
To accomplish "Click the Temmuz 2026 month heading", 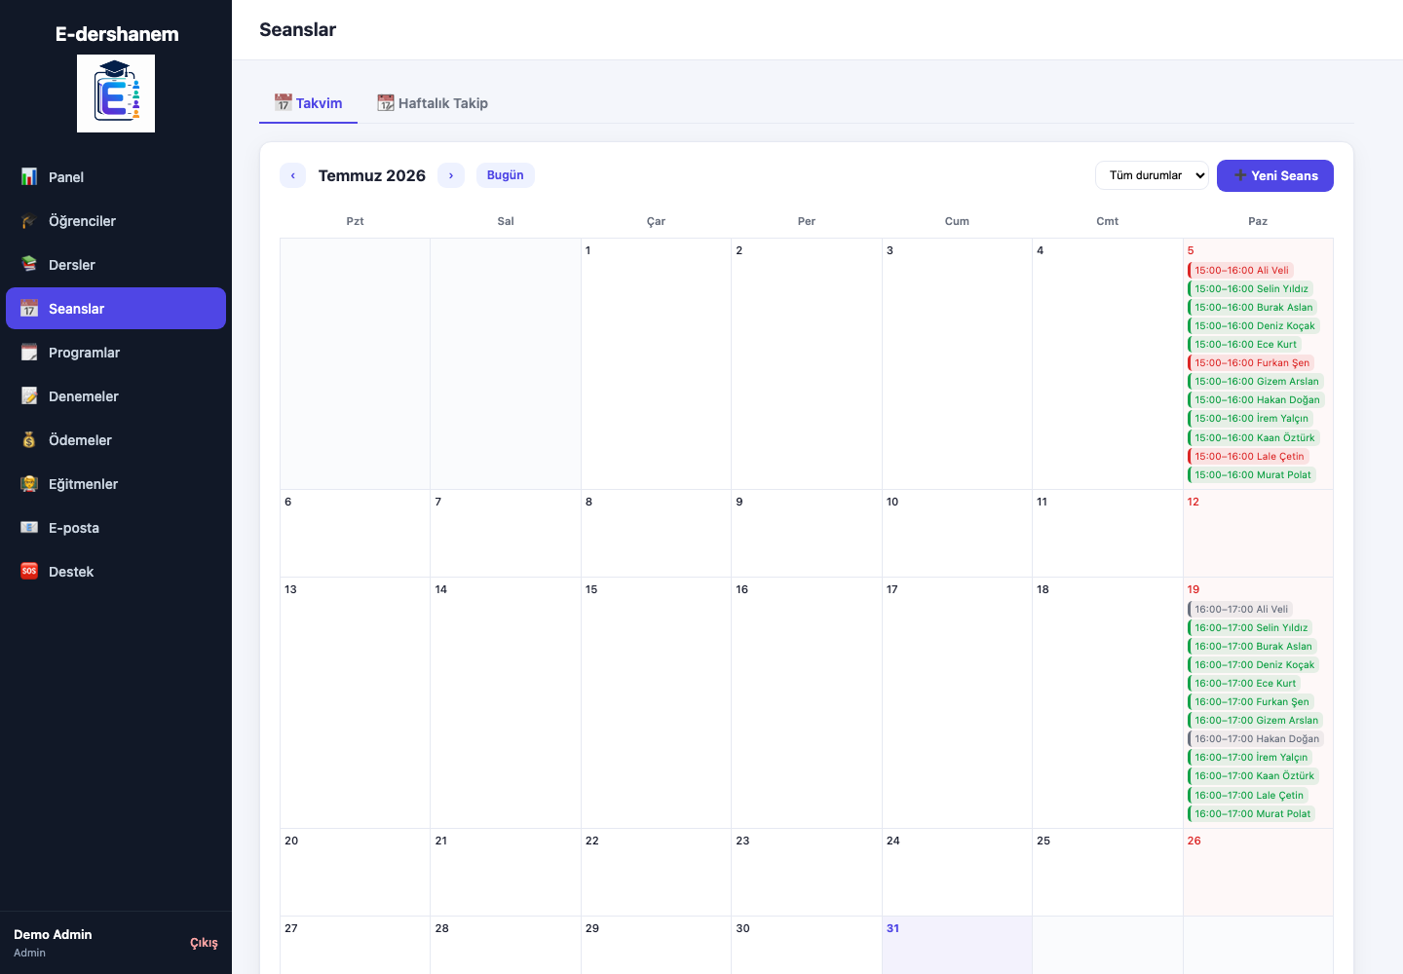I will point(372,175).
